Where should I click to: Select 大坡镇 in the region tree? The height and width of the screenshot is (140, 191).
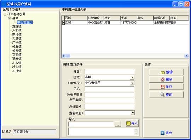(x=17, y=39)
